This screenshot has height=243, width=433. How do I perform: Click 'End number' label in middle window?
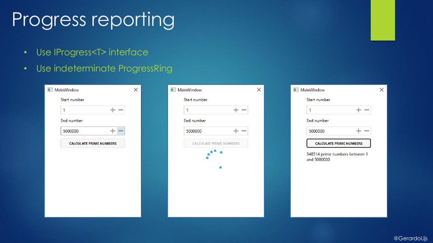pos(195,121)
